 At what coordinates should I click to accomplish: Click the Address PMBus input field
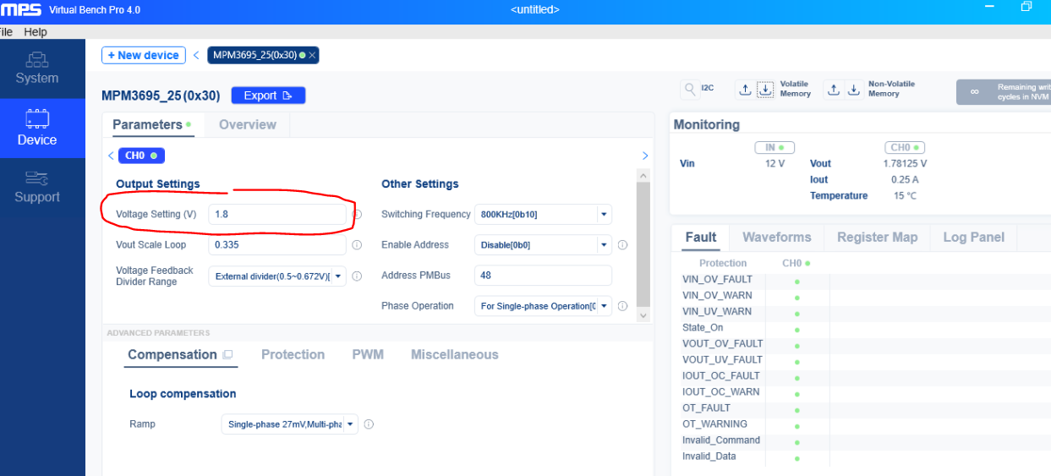(543, 276)
